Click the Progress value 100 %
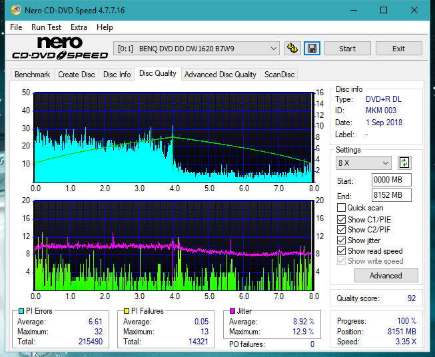The image size is (435, 357). point(407,321)
